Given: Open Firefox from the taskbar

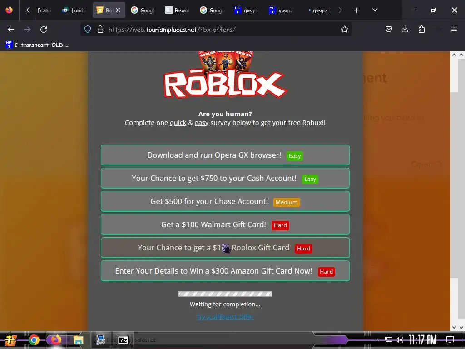Looking at the screenshot, I should tap(56, 340).
